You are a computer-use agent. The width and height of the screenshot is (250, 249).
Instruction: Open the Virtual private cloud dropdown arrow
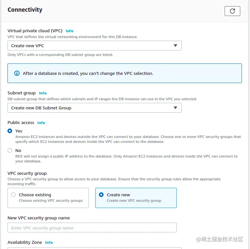[175, 46]
